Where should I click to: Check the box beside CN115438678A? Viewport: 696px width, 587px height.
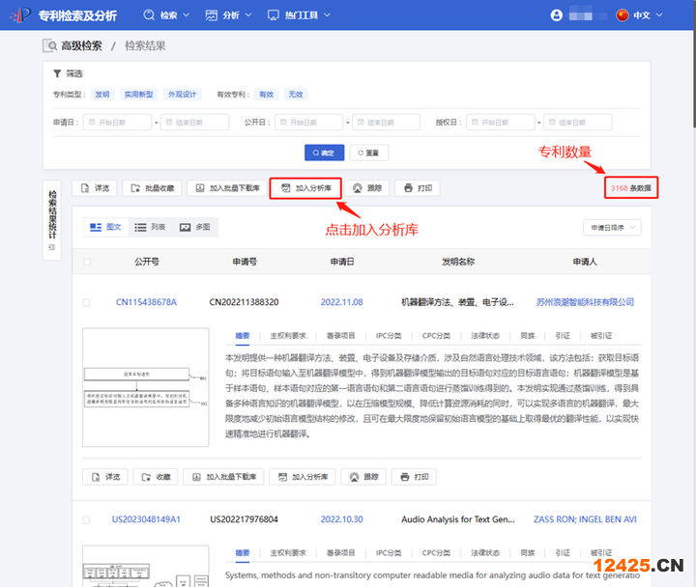click(x=87, y=302)
